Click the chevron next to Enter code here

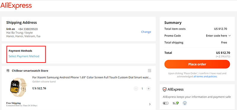click(x=229, y=36)
